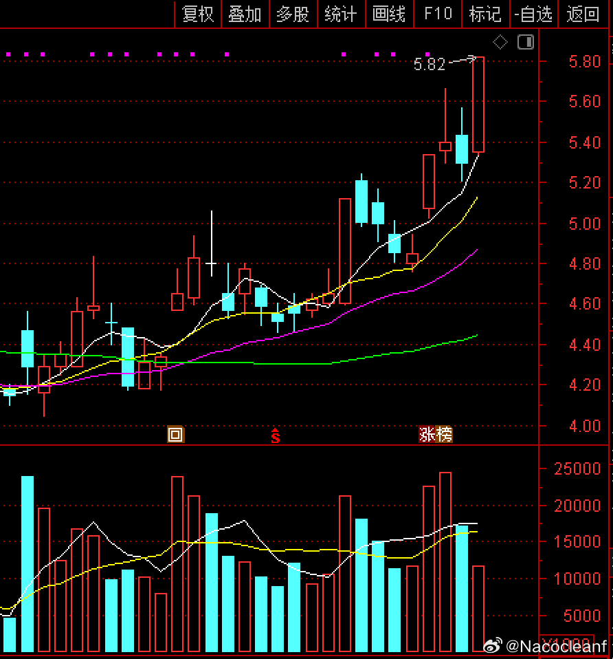Click the 5.82 high price label
This screenshot has height=659, width=613.
coord(429,64)
